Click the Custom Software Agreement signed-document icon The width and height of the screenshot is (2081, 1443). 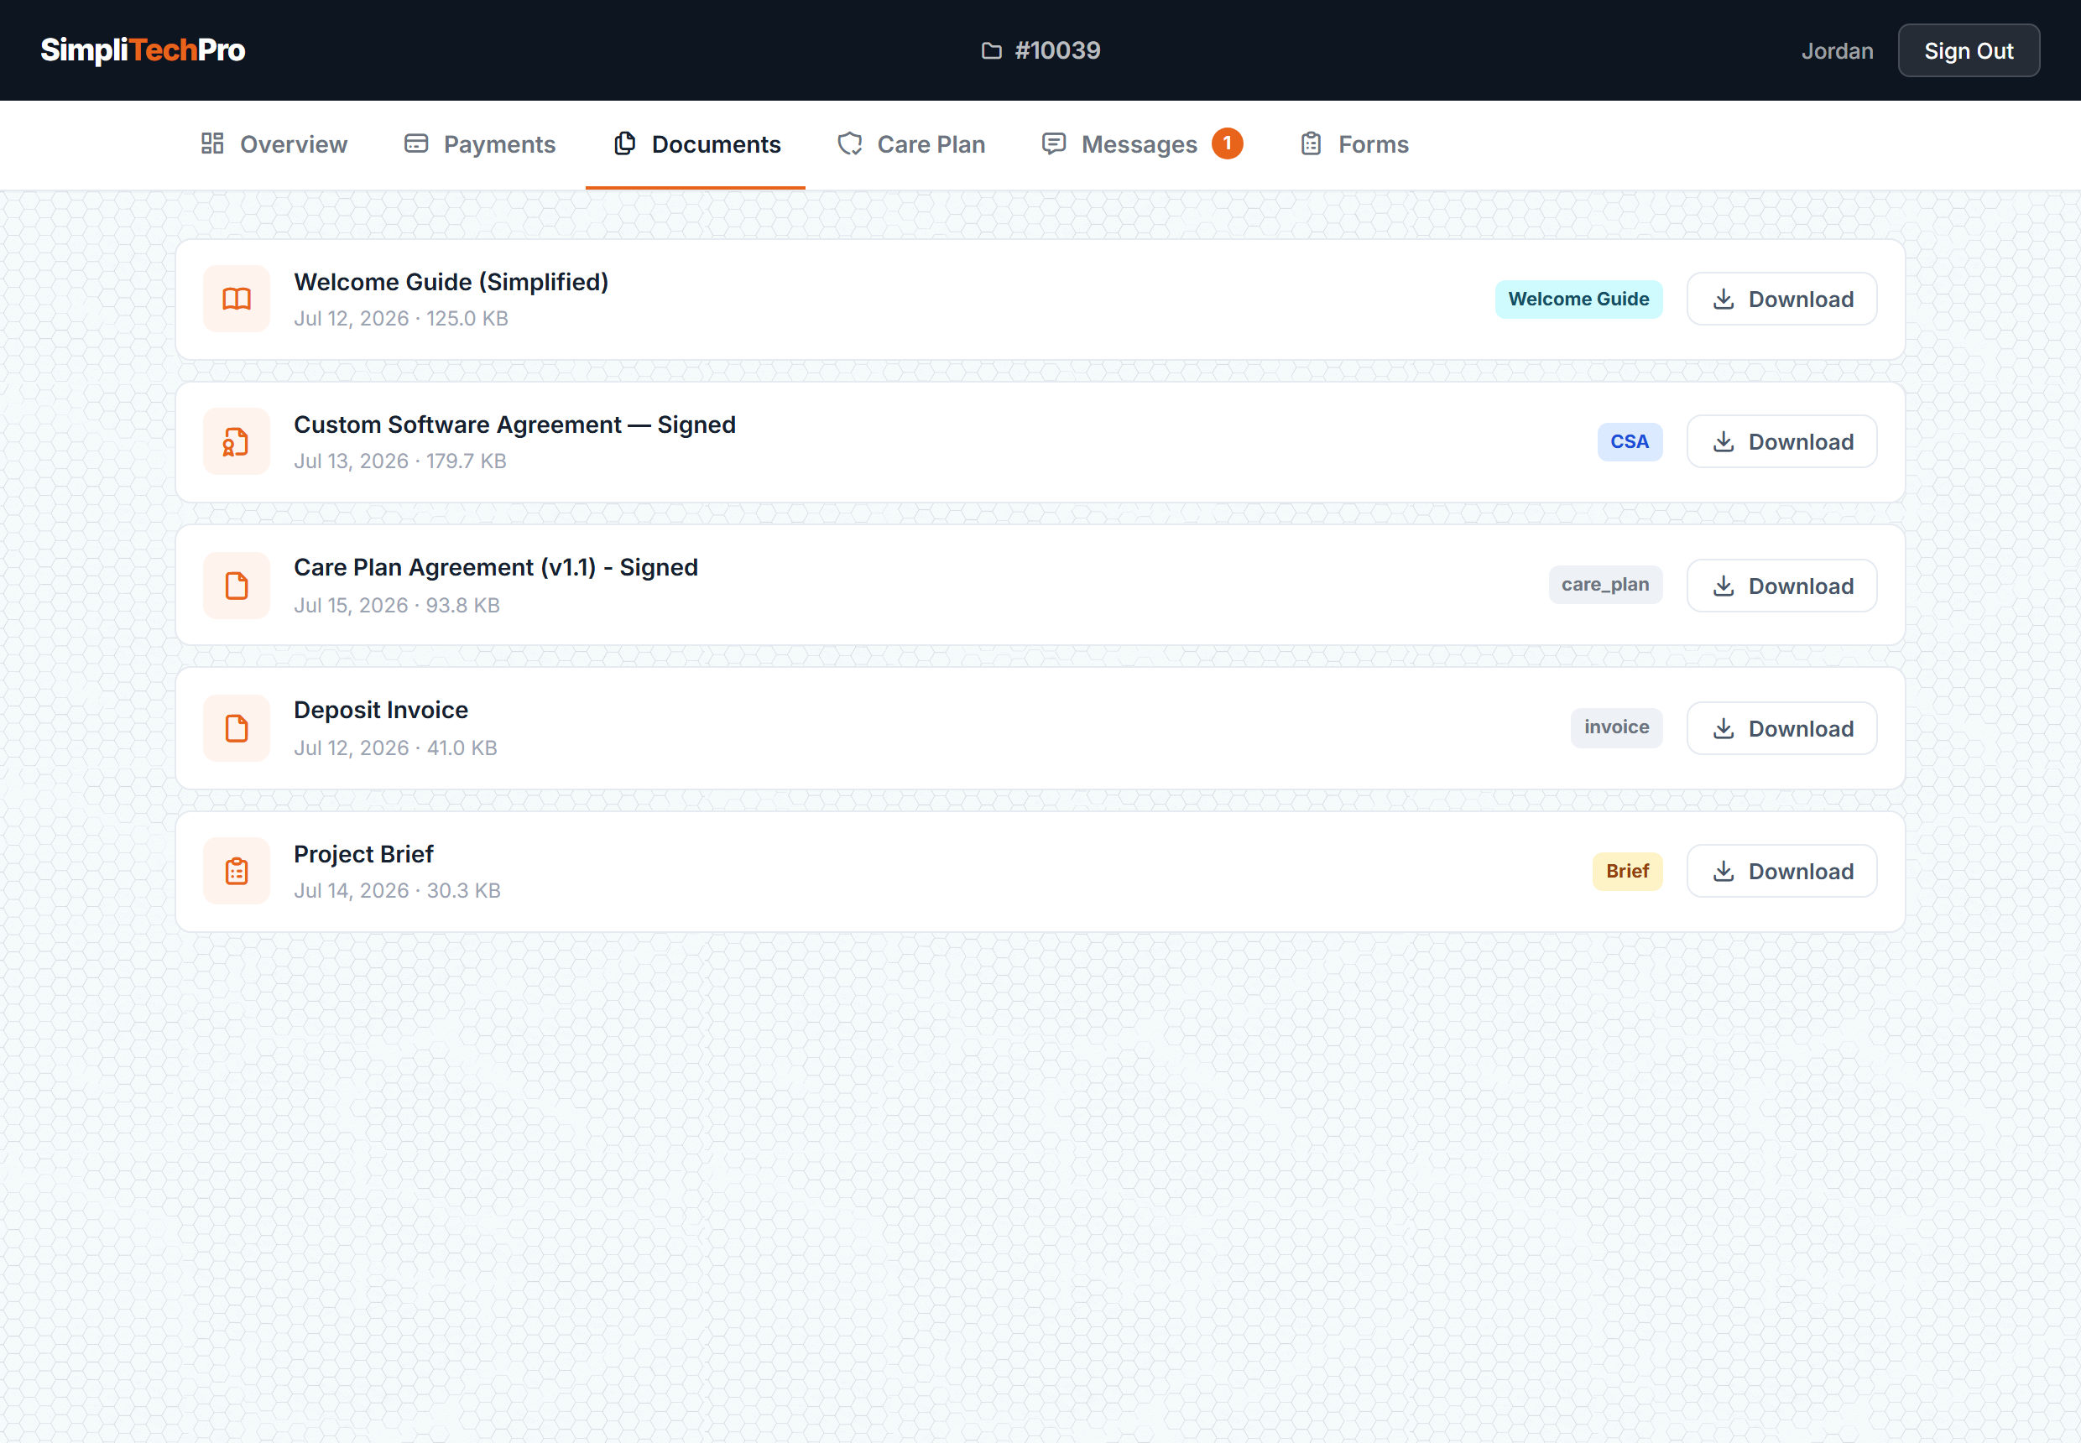(237, 442)
